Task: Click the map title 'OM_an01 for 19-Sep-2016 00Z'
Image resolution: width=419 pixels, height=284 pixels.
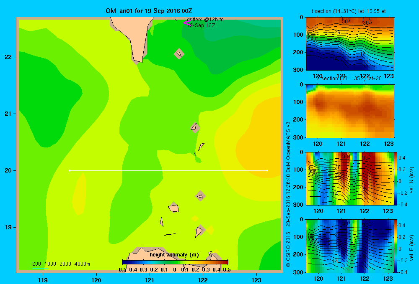Action: click(x=149, y=11)
